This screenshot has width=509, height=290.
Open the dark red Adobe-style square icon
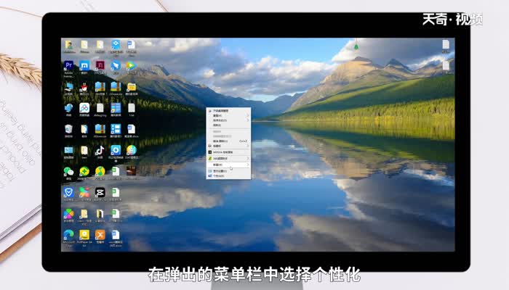click(x=100, y=65)
